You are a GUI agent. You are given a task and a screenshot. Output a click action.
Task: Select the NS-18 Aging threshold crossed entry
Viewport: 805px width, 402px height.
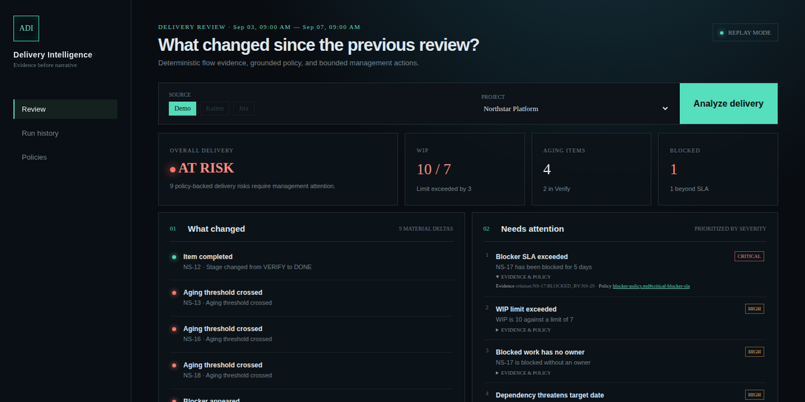point(312,371)
